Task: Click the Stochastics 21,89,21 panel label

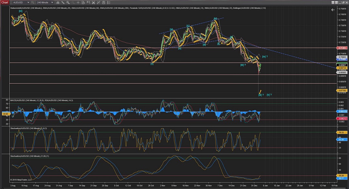Action: click(30, 156)
